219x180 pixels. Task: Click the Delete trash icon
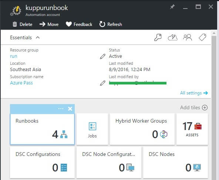[15, 24]
